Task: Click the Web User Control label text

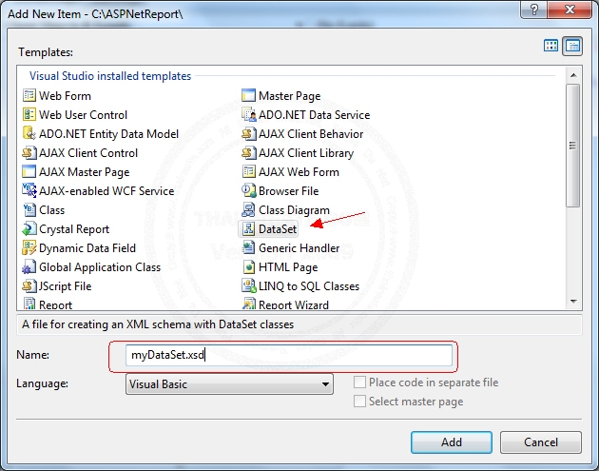Action: click(83, 115)
